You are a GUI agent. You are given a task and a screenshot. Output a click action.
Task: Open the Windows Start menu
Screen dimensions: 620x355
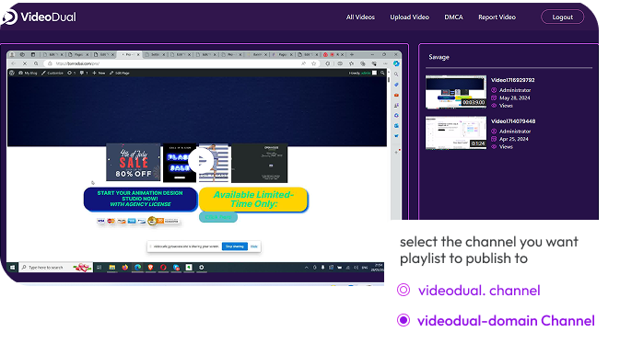click(12, 268)
